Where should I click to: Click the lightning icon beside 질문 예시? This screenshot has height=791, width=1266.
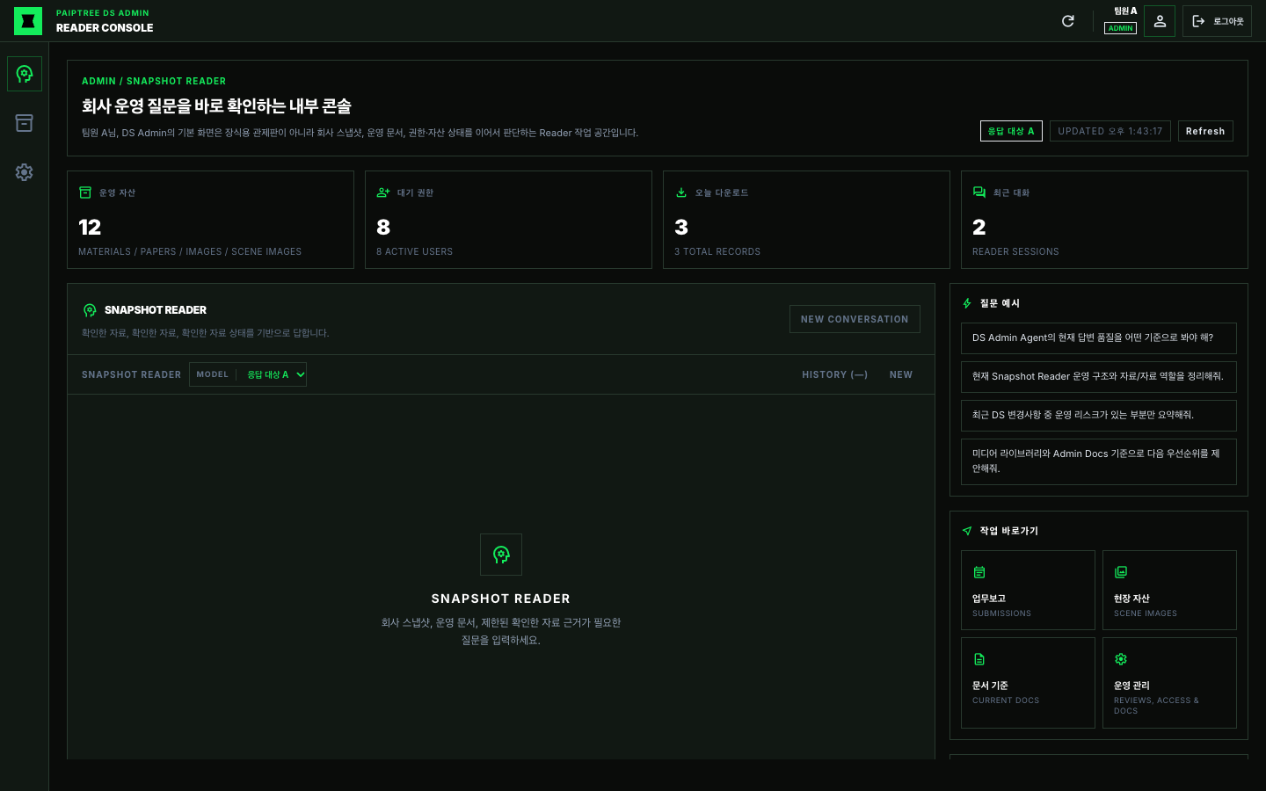[967, 303]
